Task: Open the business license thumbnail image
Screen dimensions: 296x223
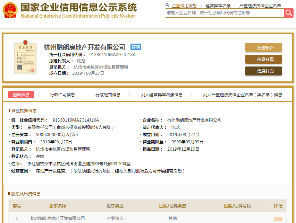Action: click(x=25, y=57)
